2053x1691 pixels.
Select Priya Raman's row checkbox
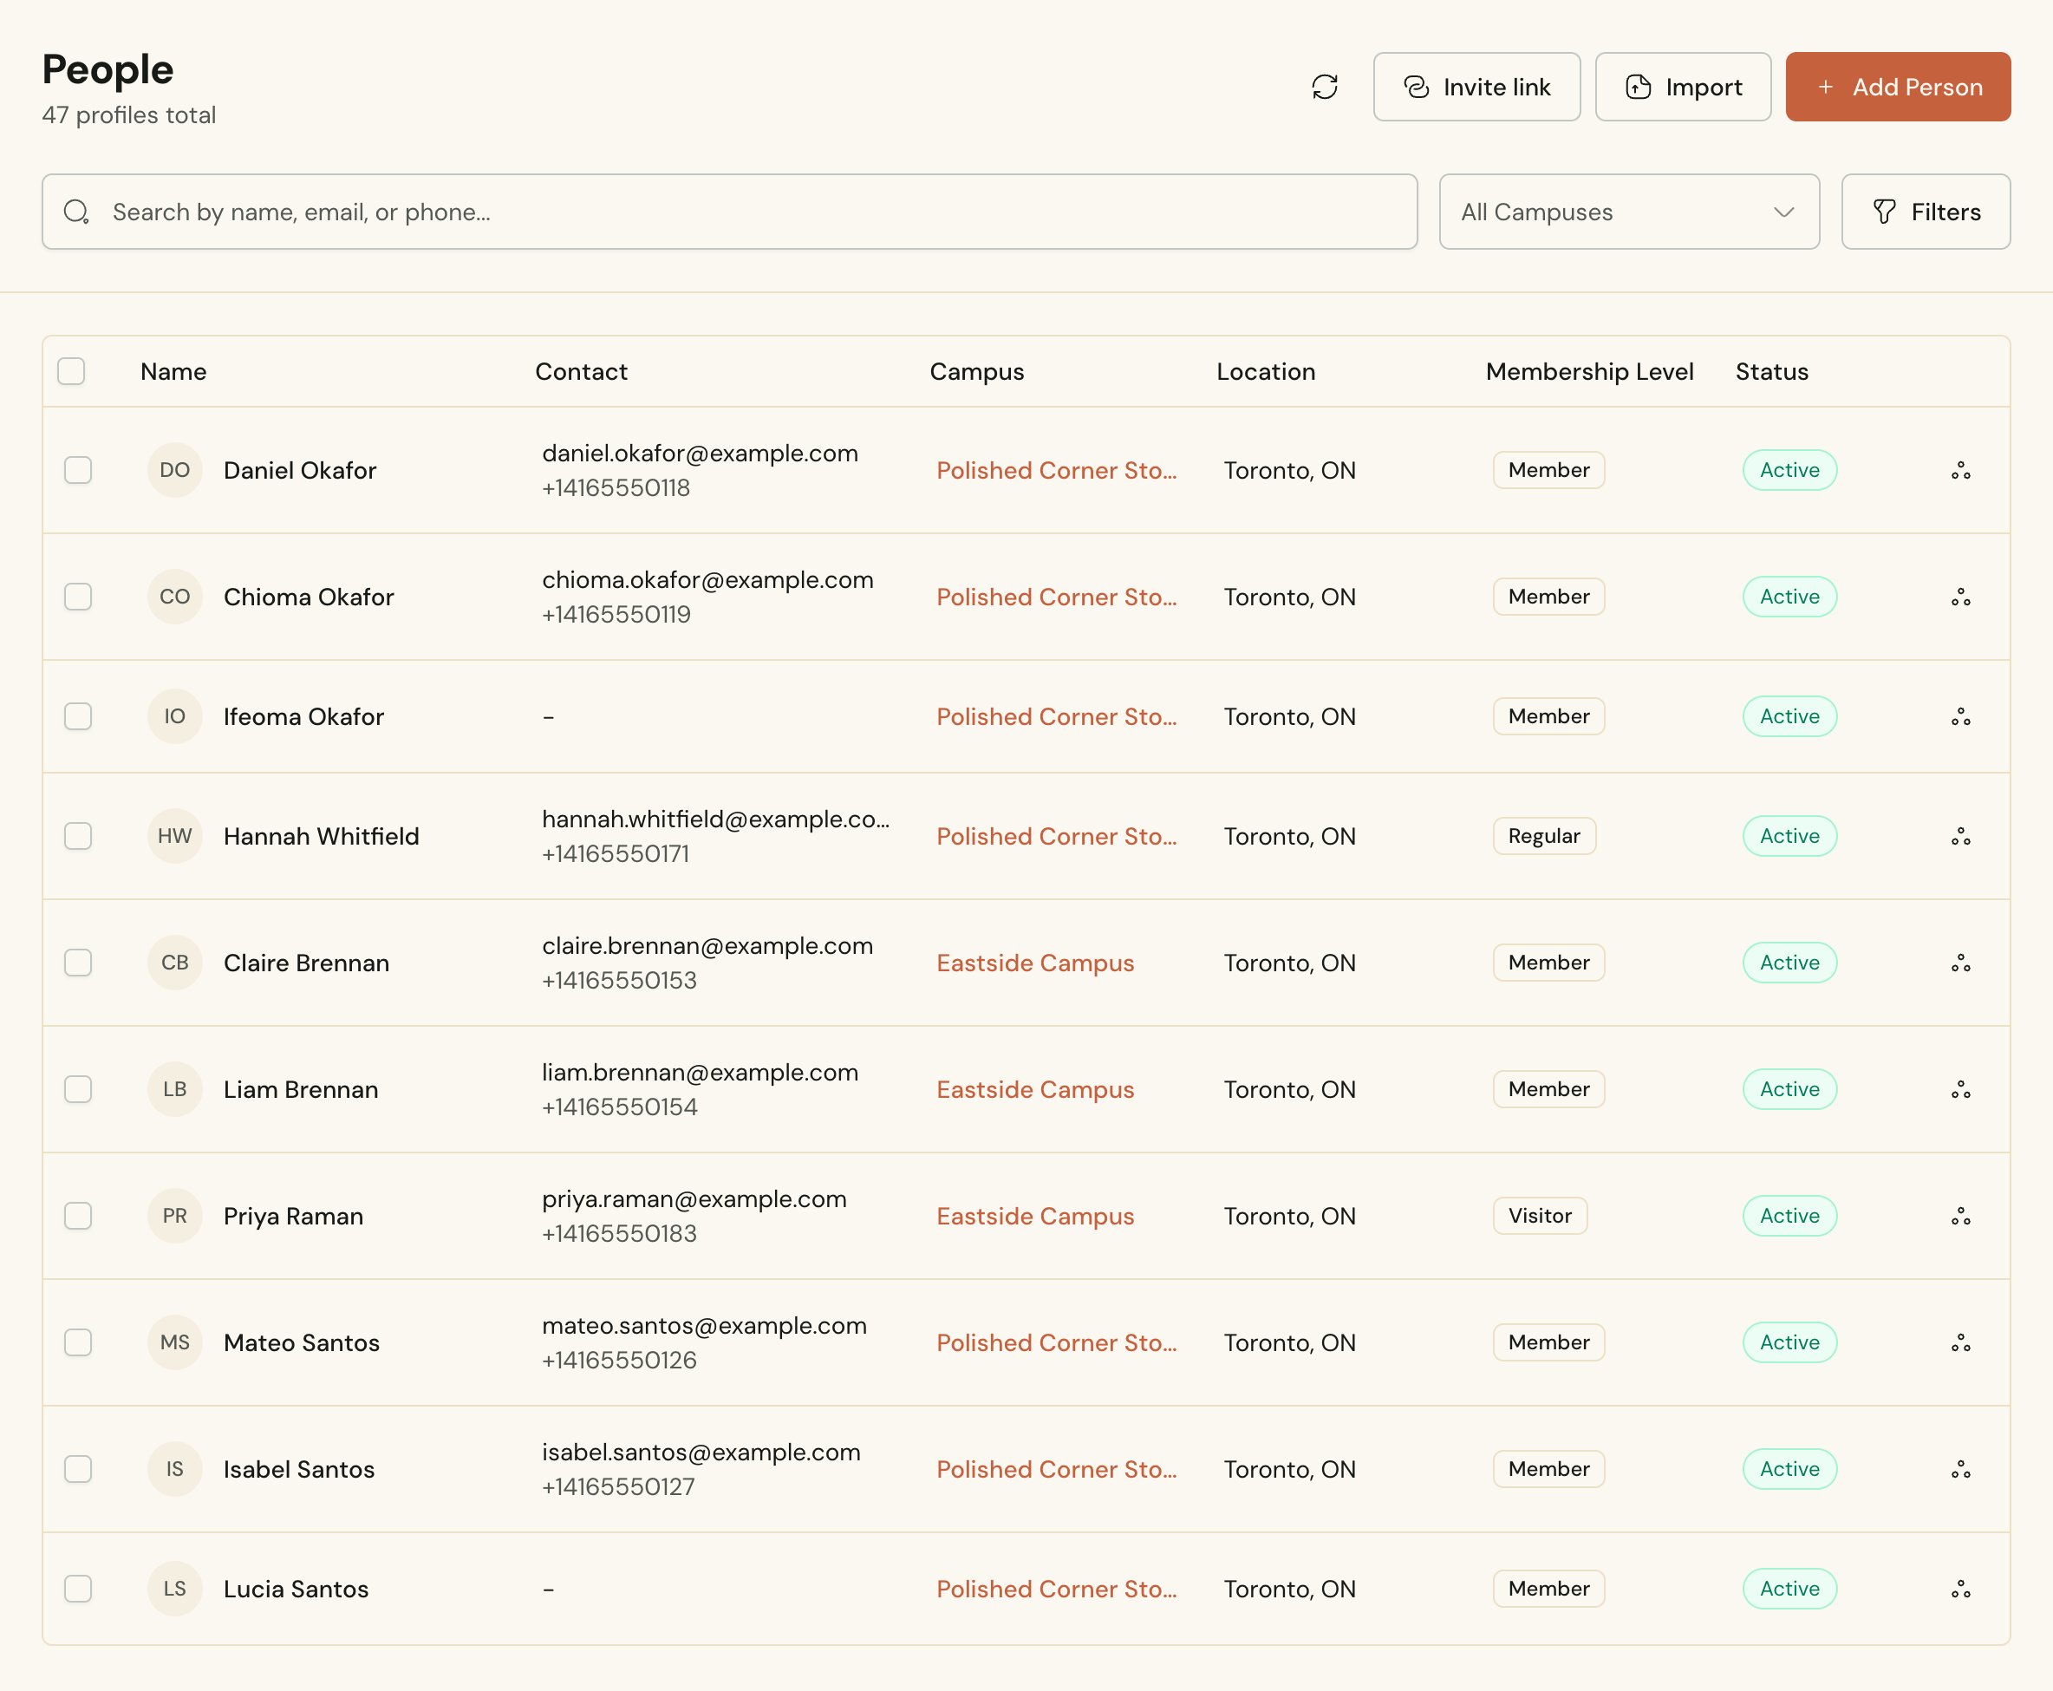pos(78,1217)
